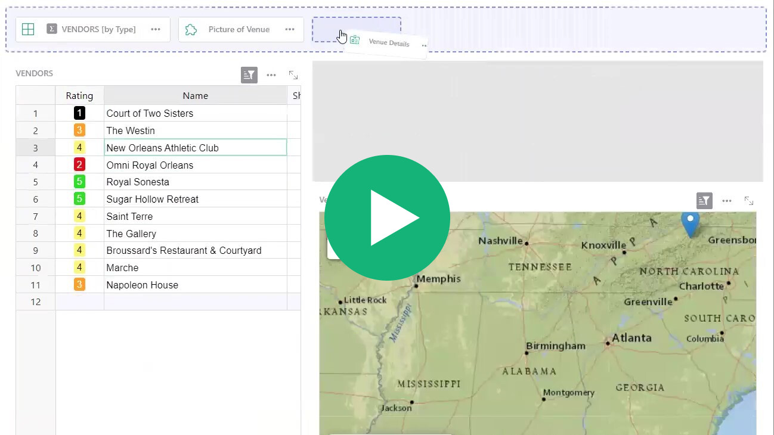Select the Rating column header
Image resolution: width=774 pixels, height=435 pixels.
pyautogui.click(x=79, y=95)
